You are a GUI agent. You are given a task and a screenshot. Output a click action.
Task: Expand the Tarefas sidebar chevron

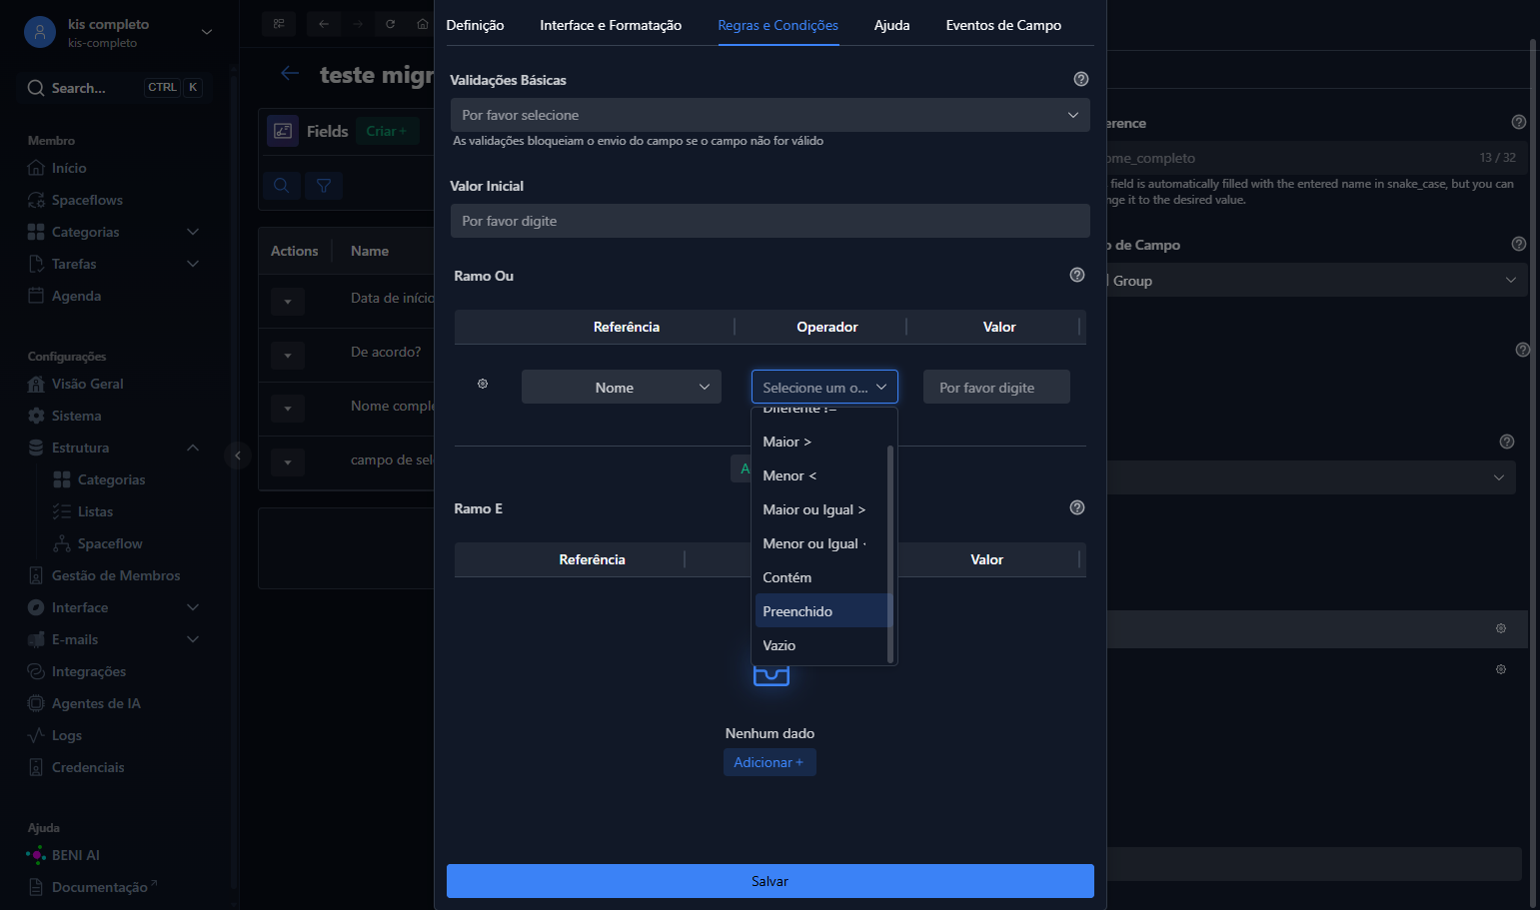point(193,264)
